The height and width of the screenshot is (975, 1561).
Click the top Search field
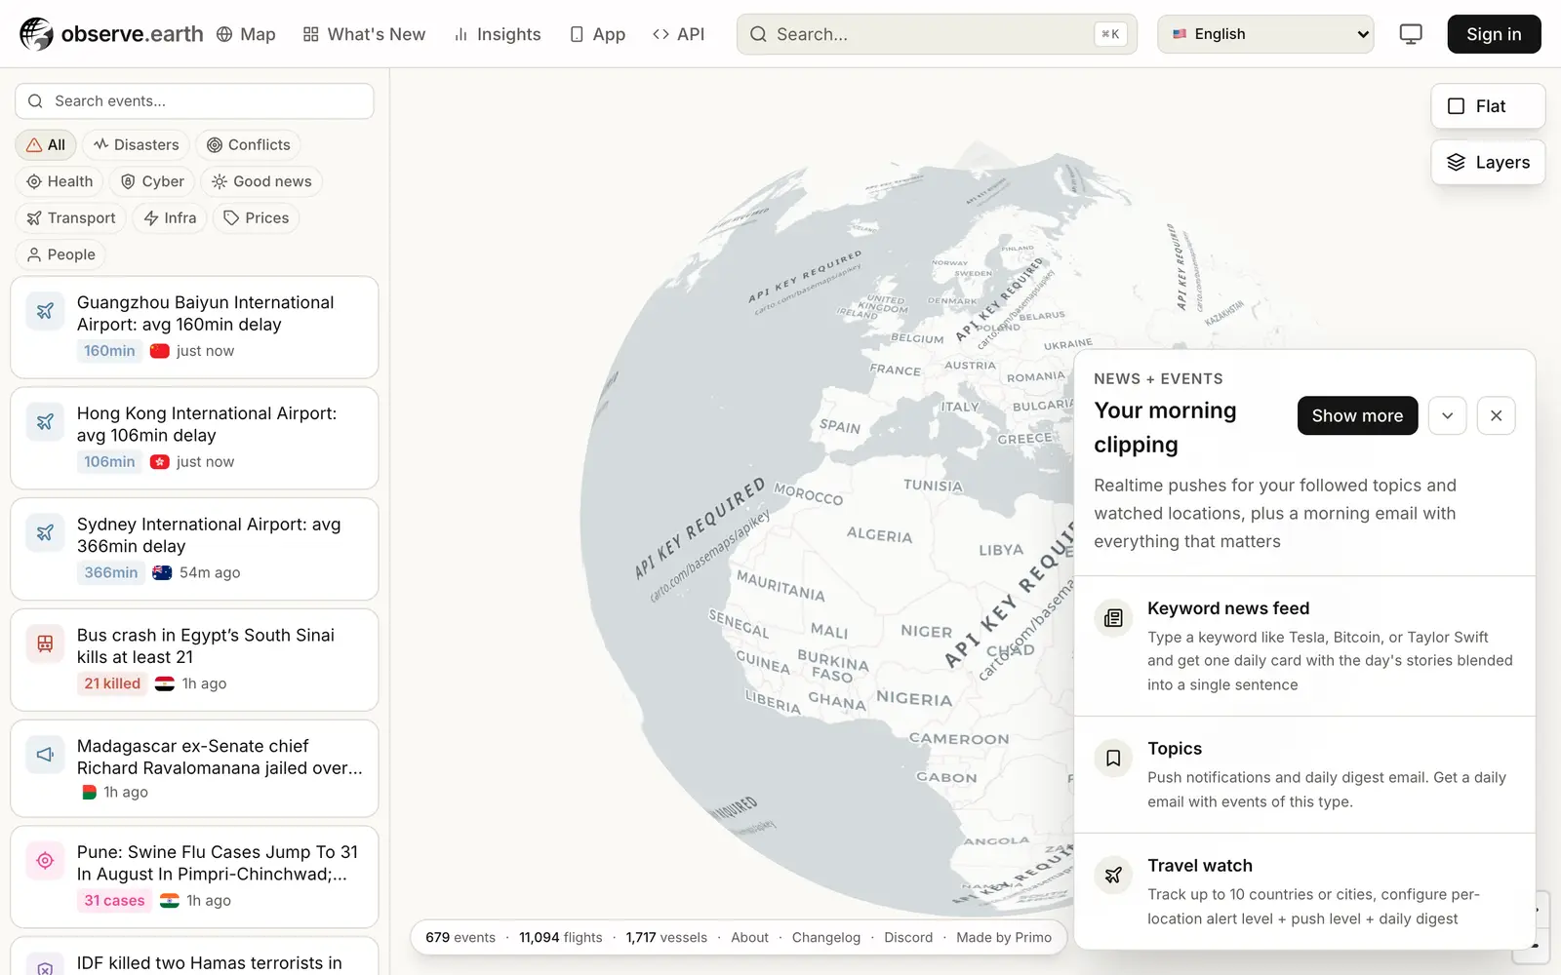[x=937, y=34]
